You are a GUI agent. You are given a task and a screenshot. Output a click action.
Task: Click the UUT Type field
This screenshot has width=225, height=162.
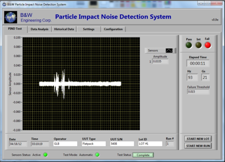[x=94, y=144]
